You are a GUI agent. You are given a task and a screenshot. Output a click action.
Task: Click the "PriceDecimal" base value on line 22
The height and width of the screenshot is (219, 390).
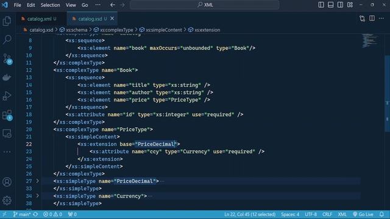156,144
